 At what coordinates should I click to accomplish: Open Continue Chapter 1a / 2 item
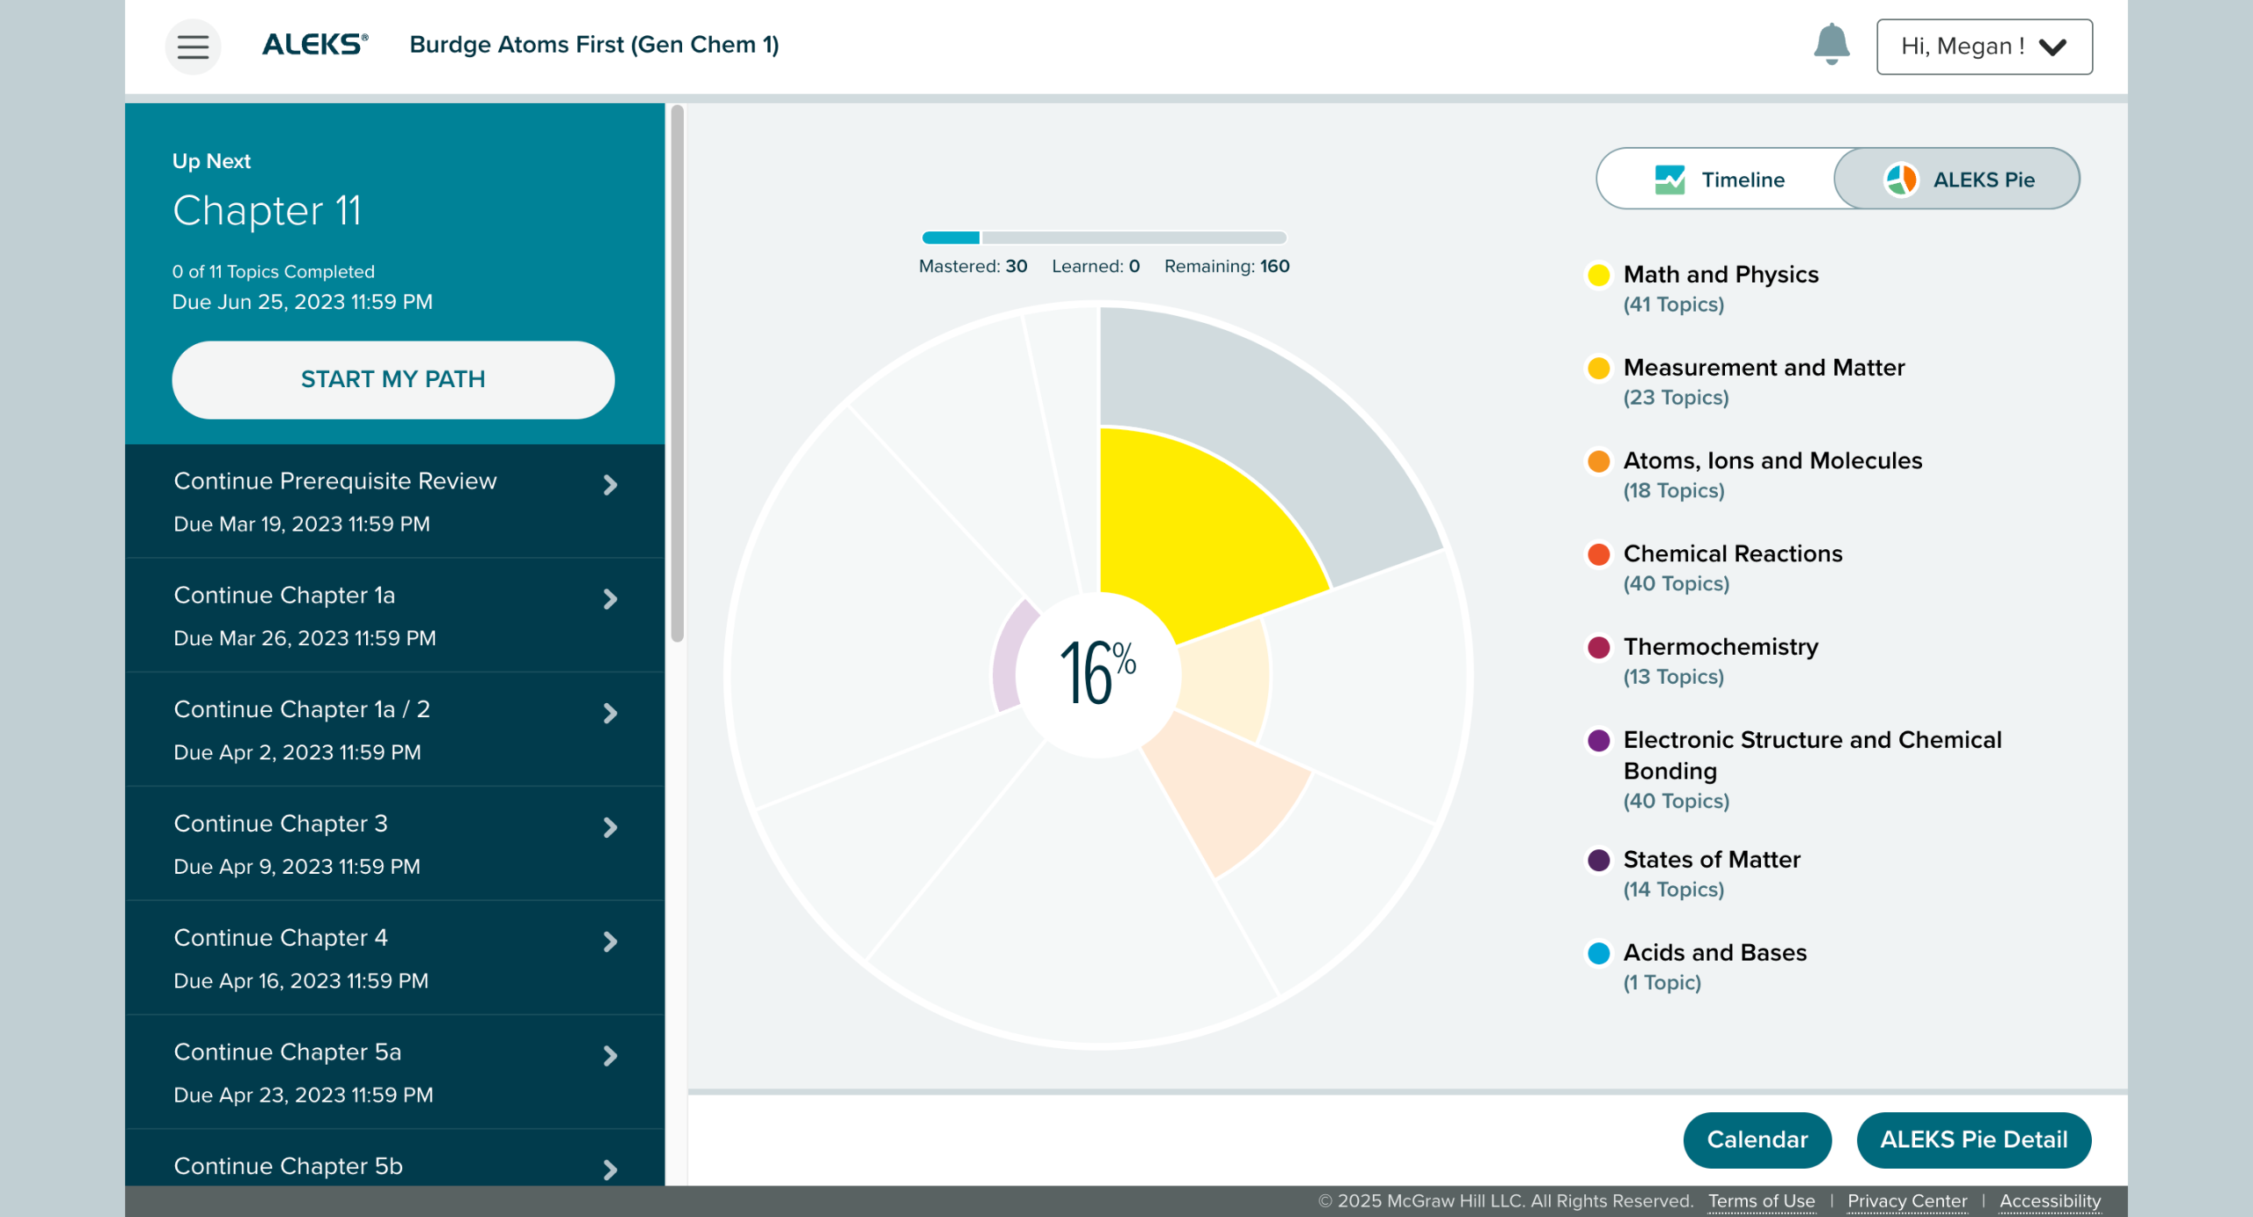pos(378,729)
